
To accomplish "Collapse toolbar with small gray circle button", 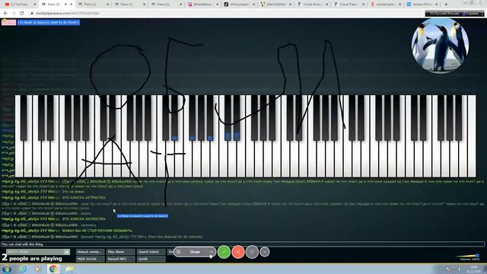I will (265, 252).
